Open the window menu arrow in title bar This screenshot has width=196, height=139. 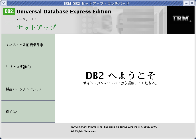point(4,3)
